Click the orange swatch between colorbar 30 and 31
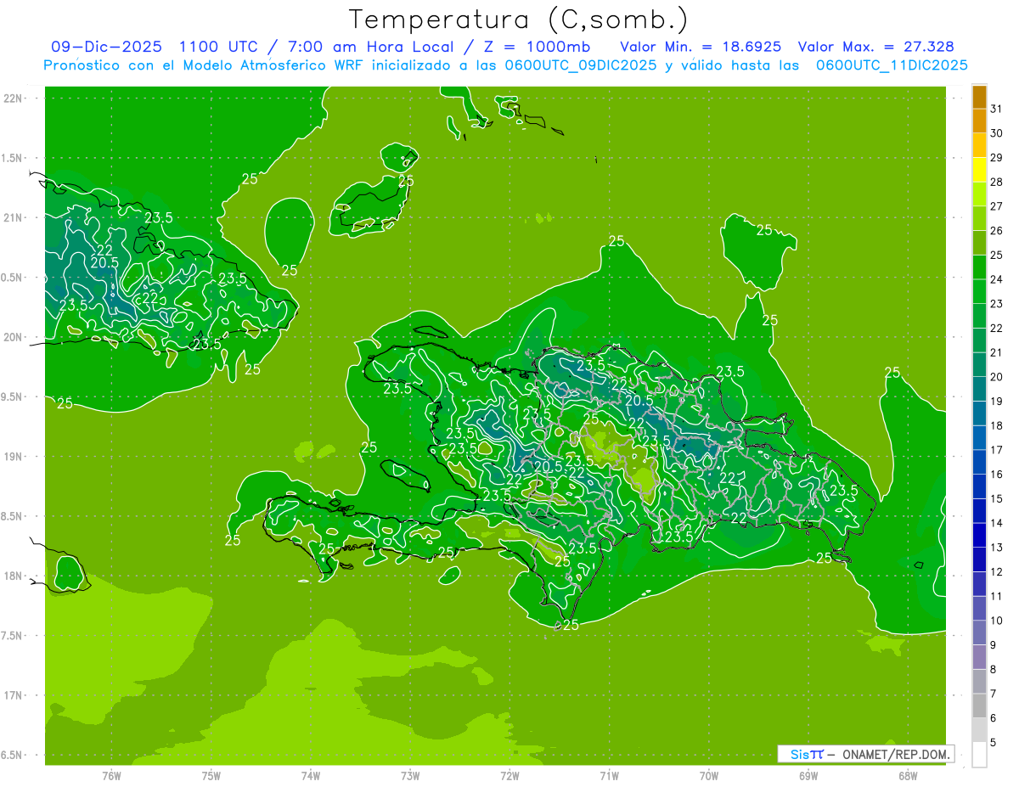Image resolution: width=1019 pixels, height=787 pixels. coord(979,121)
